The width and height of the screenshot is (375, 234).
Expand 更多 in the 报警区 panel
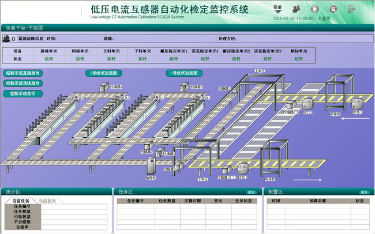(364, 192)
